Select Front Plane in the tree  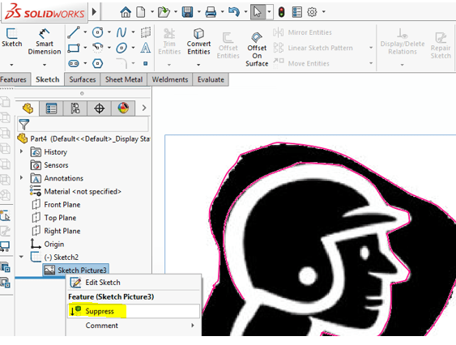pyautogui.click(x=56, y=205)
